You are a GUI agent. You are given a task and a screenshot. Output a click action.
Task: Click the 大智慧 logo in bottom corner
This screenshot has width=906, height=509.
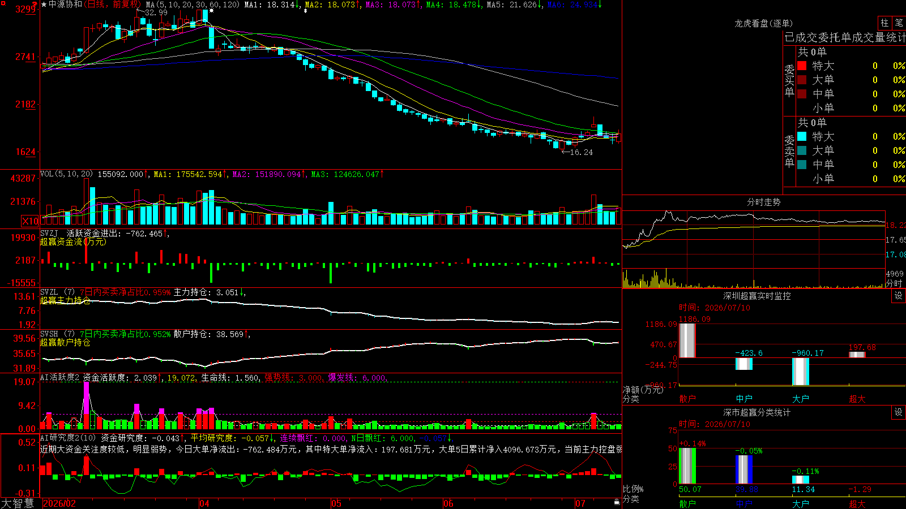point(18,503)
